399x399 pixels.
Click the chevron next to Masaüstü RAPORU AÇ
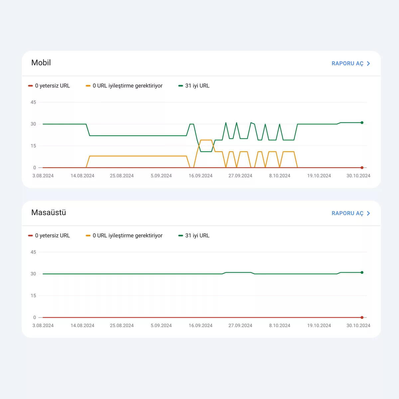(x=368, y=213)
